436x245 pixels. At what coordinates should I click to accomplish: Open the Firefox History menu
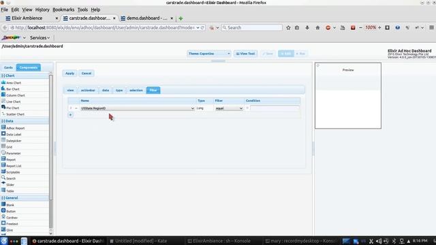(x=42, y=10)
